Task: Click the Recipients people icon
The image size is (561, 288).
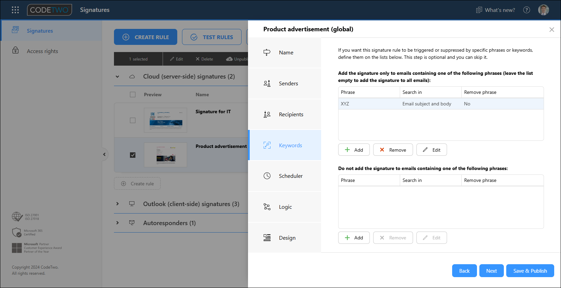Action: (267, 114)
